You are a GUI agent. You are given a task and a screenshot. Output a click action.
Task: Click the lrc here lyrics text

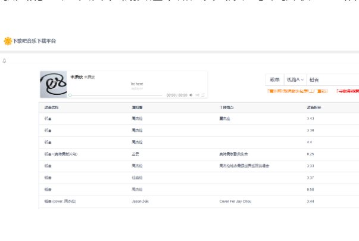click(137, 84)
